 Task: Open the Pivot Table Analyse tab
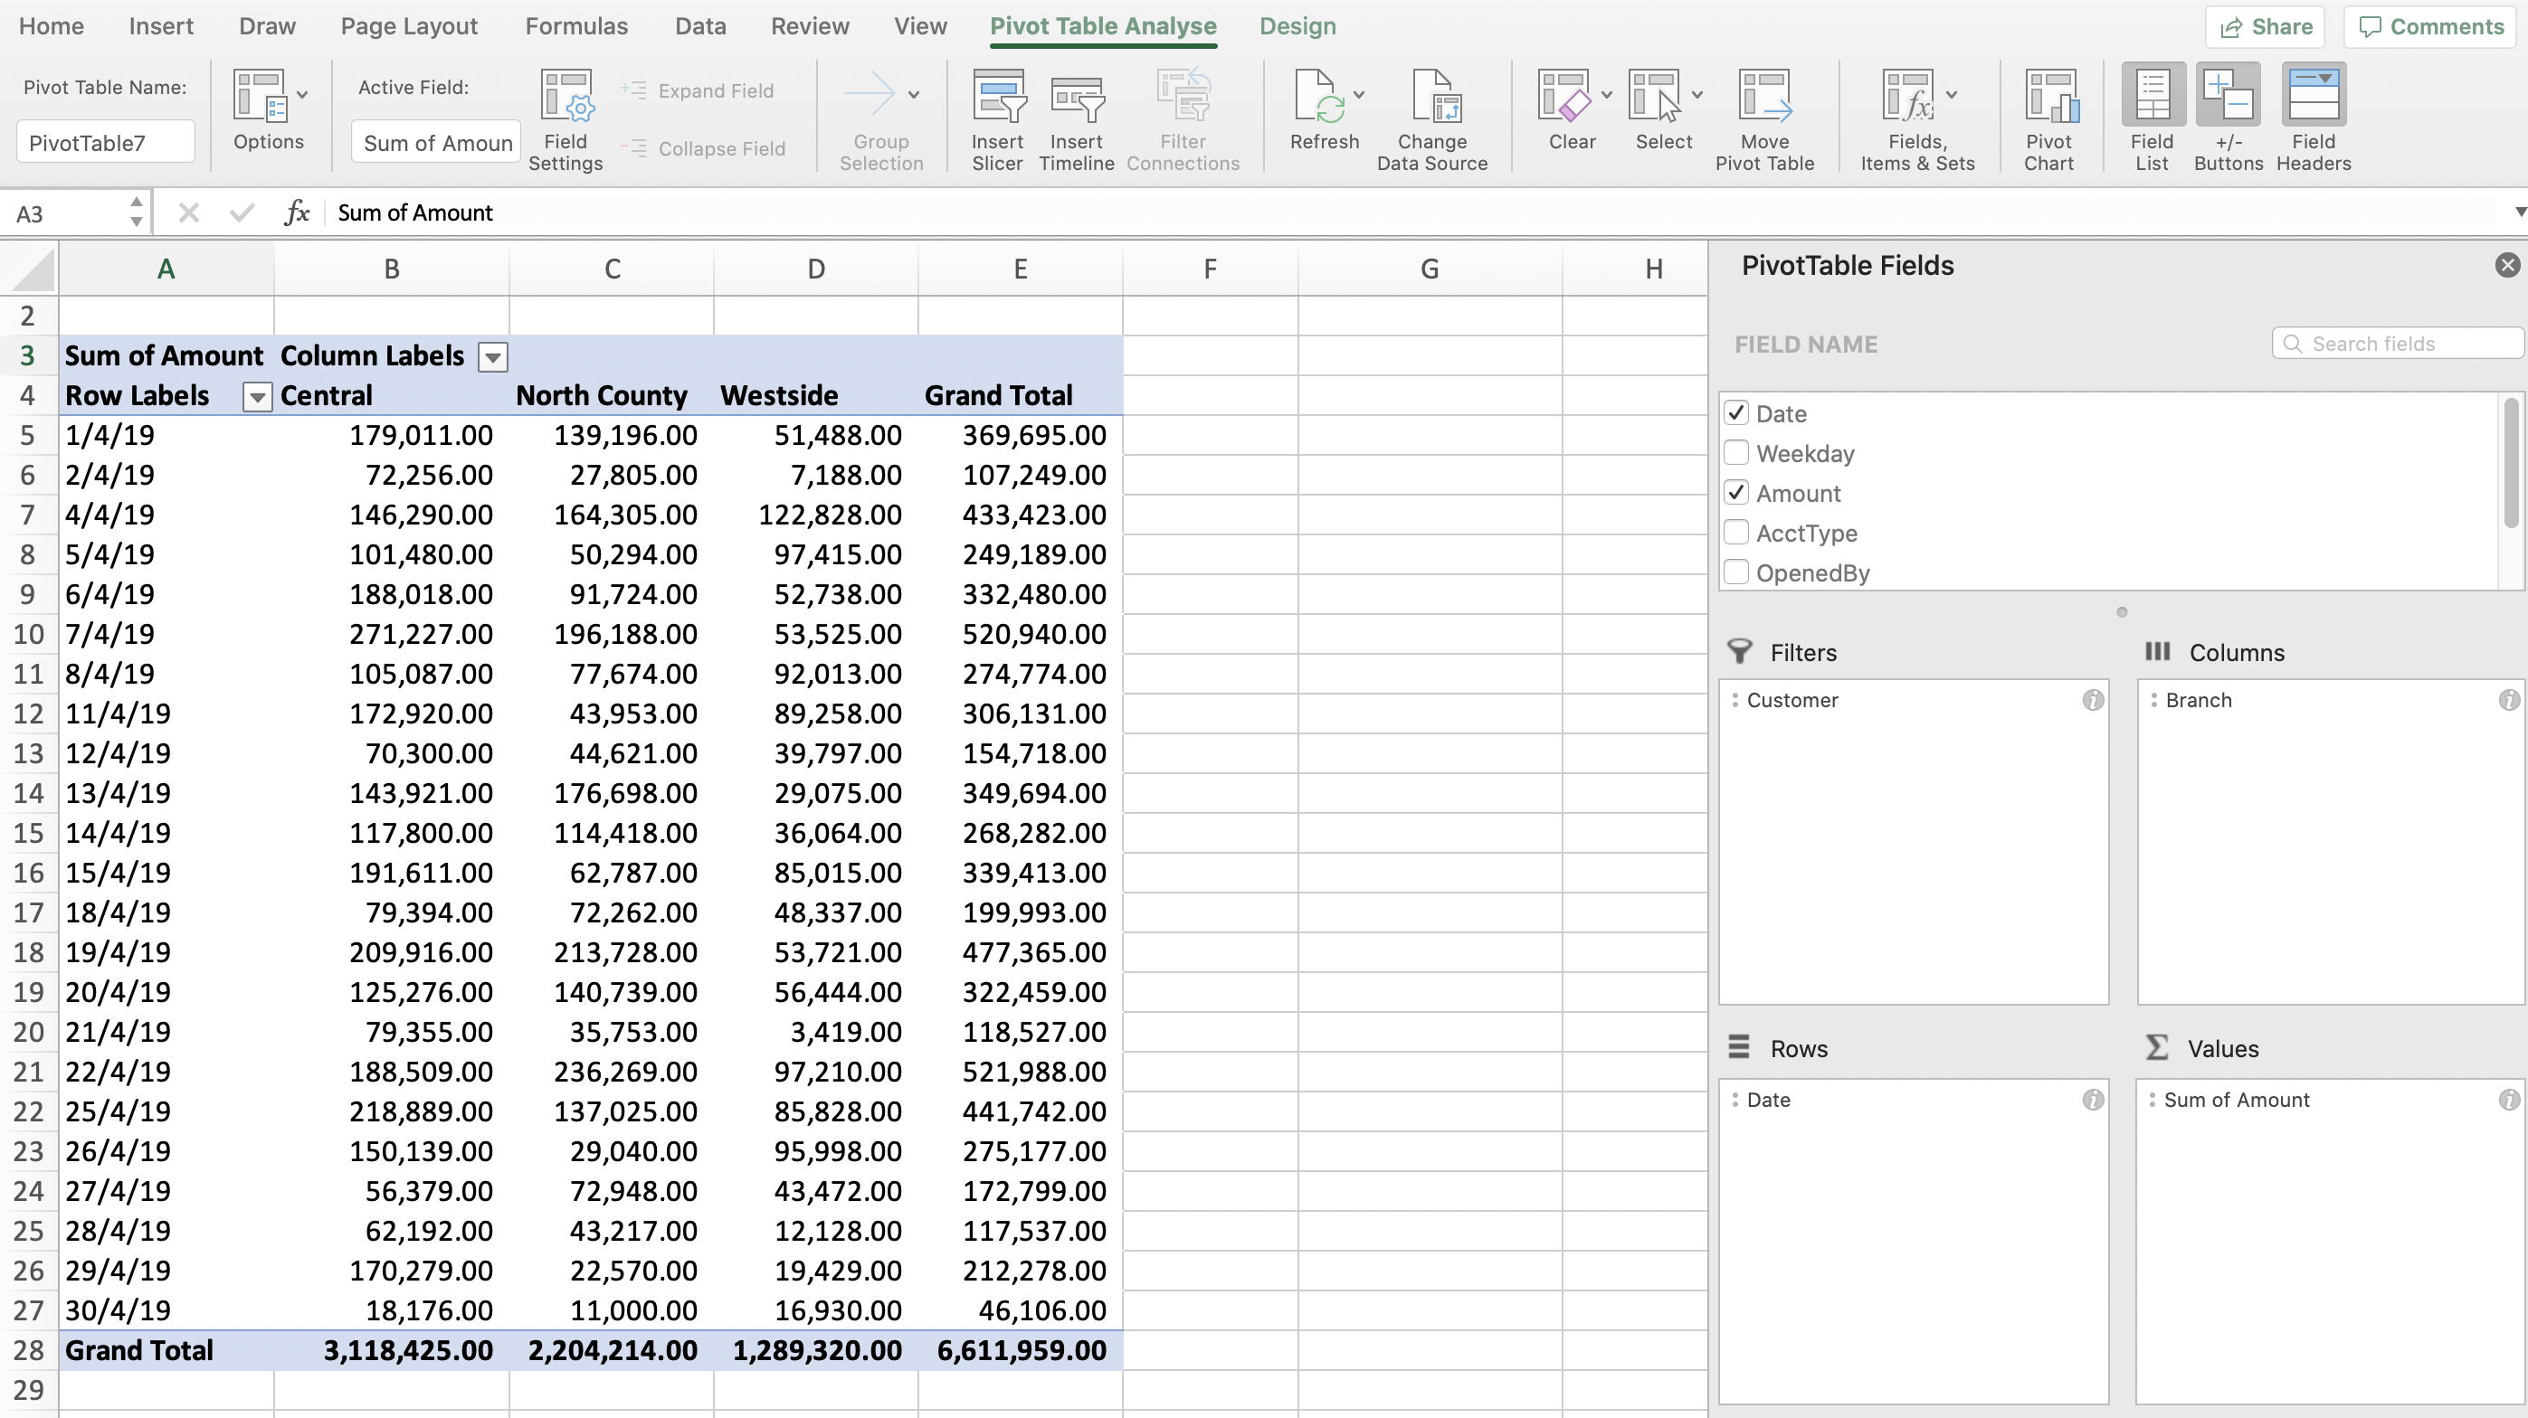(1104, 26)
